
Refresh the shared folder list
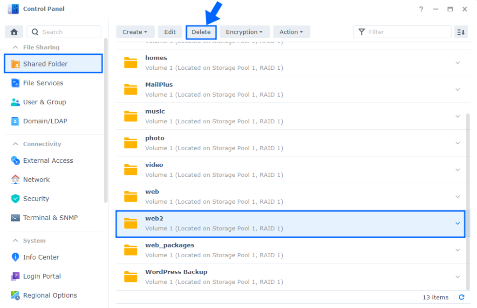point(461,297)
